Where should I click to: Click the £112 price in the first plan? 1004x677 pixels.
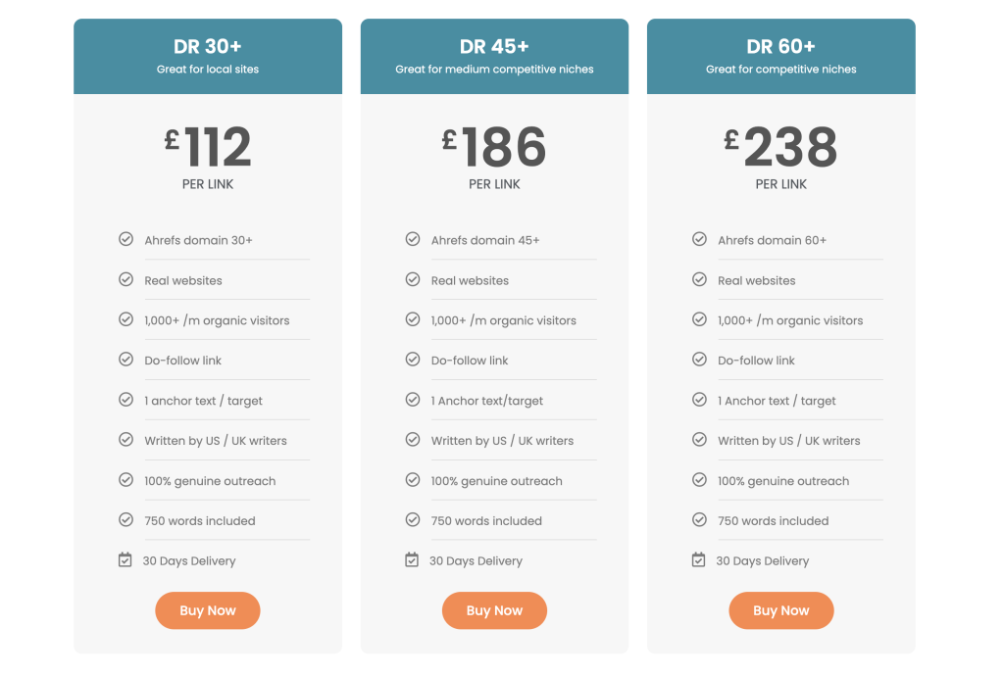207,145
